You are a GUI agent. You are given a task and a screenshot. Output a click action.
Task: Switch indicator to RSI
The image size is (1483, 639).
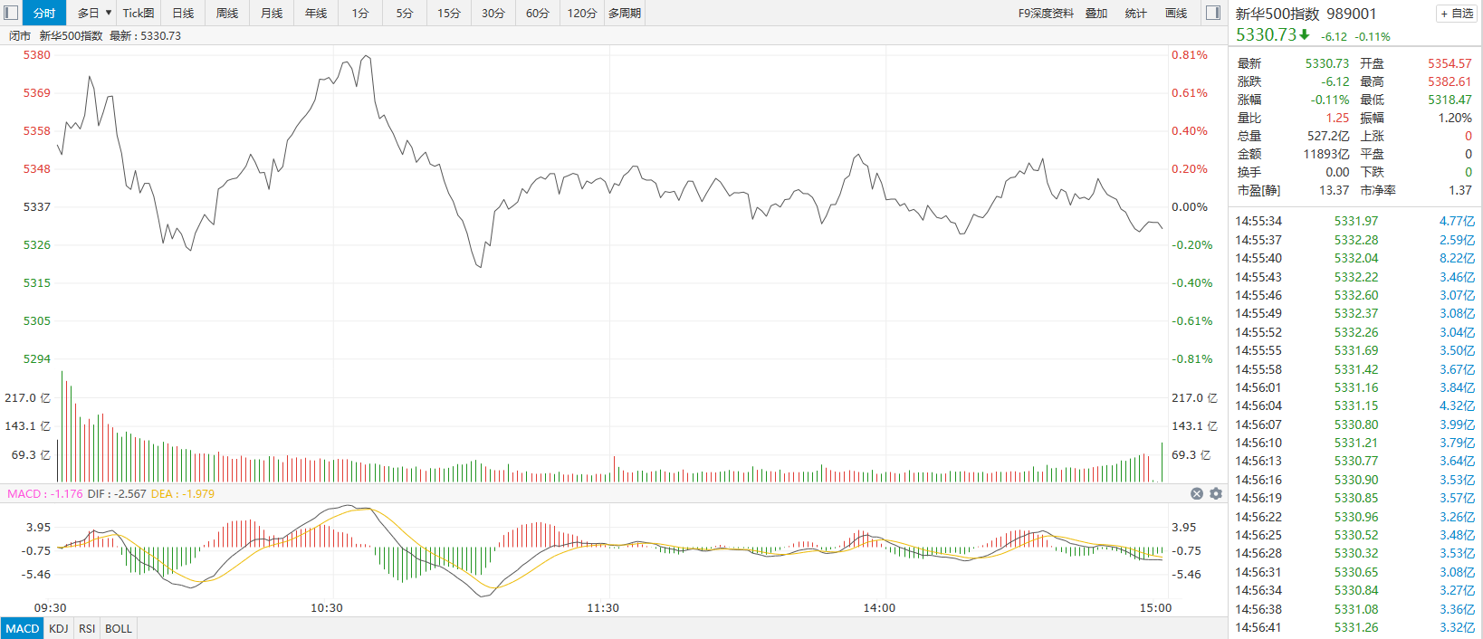(x=87, y=628)
